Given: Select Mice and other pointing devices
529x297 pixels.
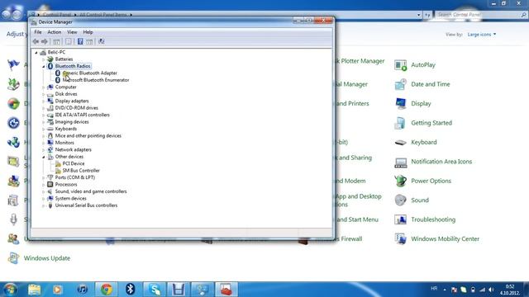Looking at the screenshot, I should [88, 135].
